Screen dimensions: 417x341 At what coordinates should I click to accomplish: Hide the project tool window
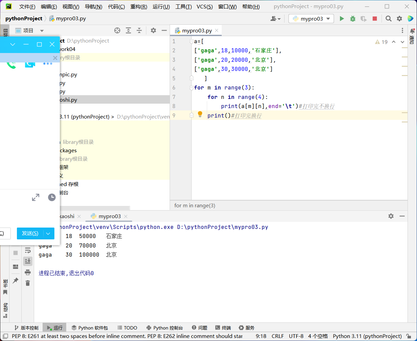(x=164, y=30)
